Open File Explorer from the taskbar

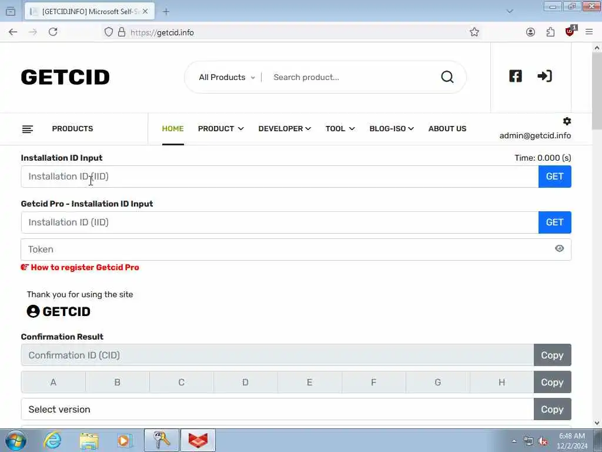click(x=89, y=440)
